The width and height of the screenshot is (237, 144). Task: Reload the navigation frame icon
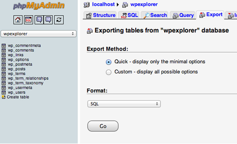[59, 20]
